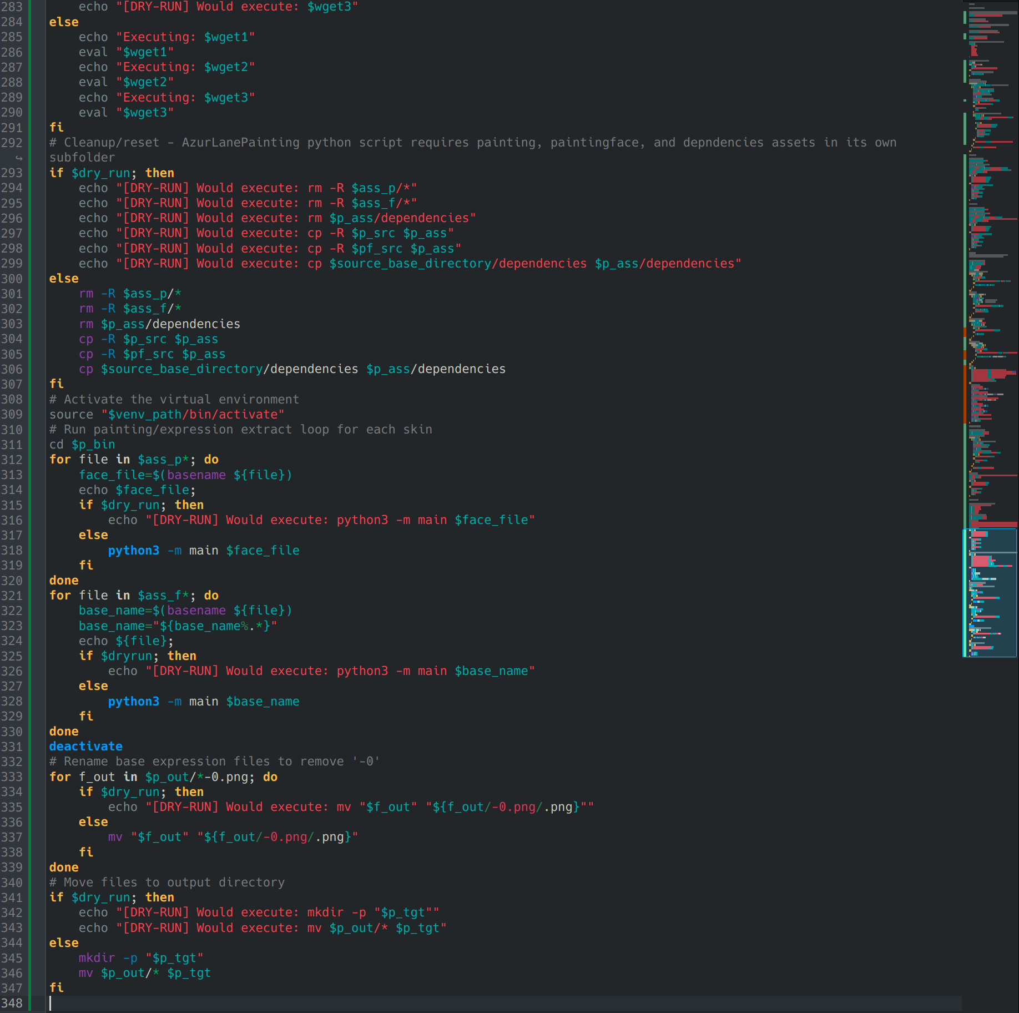Click wrapped word 'subfolder' under line 292

click(x=82, y=158)
